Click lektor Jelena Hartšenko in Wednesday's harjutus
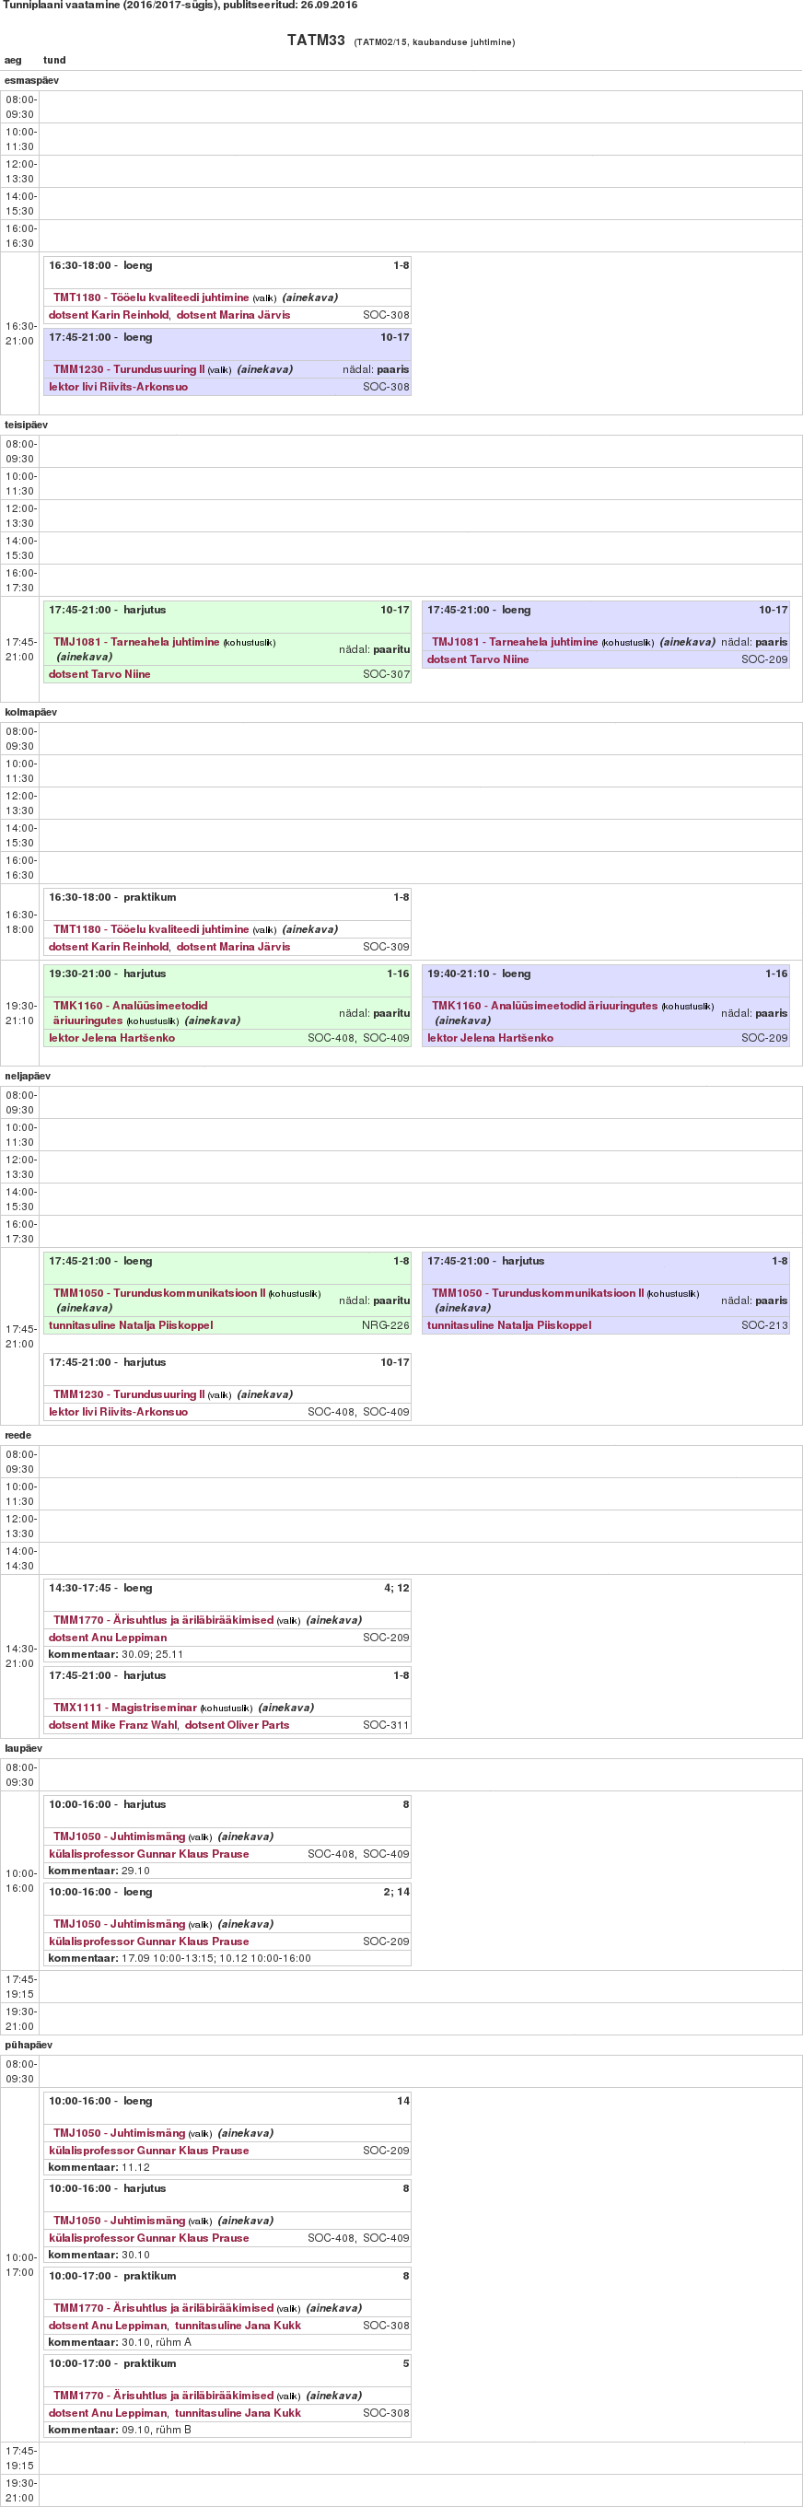 112,1038
